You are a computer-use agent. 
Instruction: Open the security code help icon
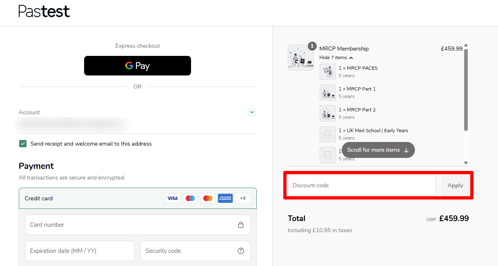pyautogui.click(x=241, y=251)
